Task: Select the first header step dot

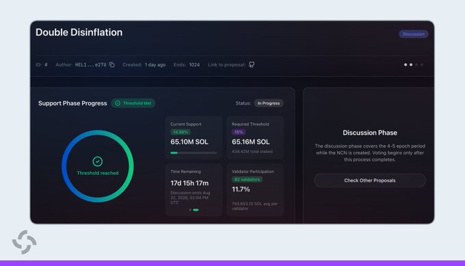Action: click(x=406, y=65)
